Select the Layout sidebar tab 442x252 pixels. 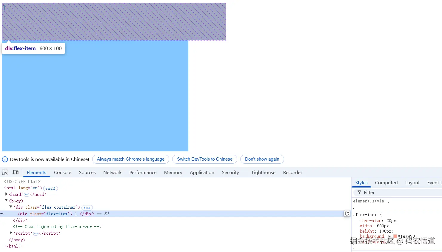click(x=412, y=183)
